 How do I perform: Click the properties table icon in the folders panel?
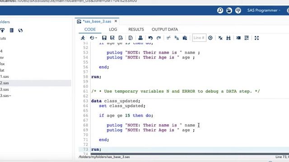click(x=12, y=30)
